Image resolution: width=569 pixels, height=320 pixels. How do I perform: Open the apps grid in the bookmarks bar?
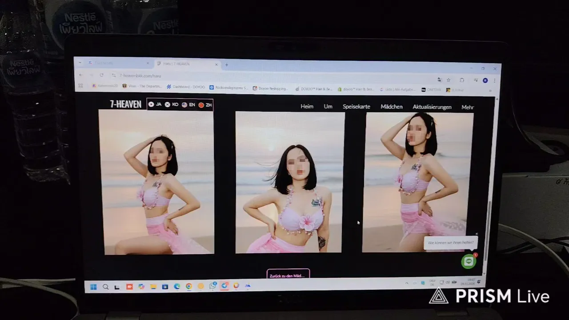[80, 85]
